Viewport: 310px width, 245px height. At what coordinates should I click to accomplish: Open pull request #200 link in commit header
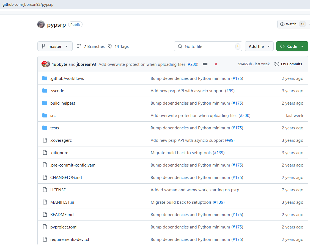[192, 64]
